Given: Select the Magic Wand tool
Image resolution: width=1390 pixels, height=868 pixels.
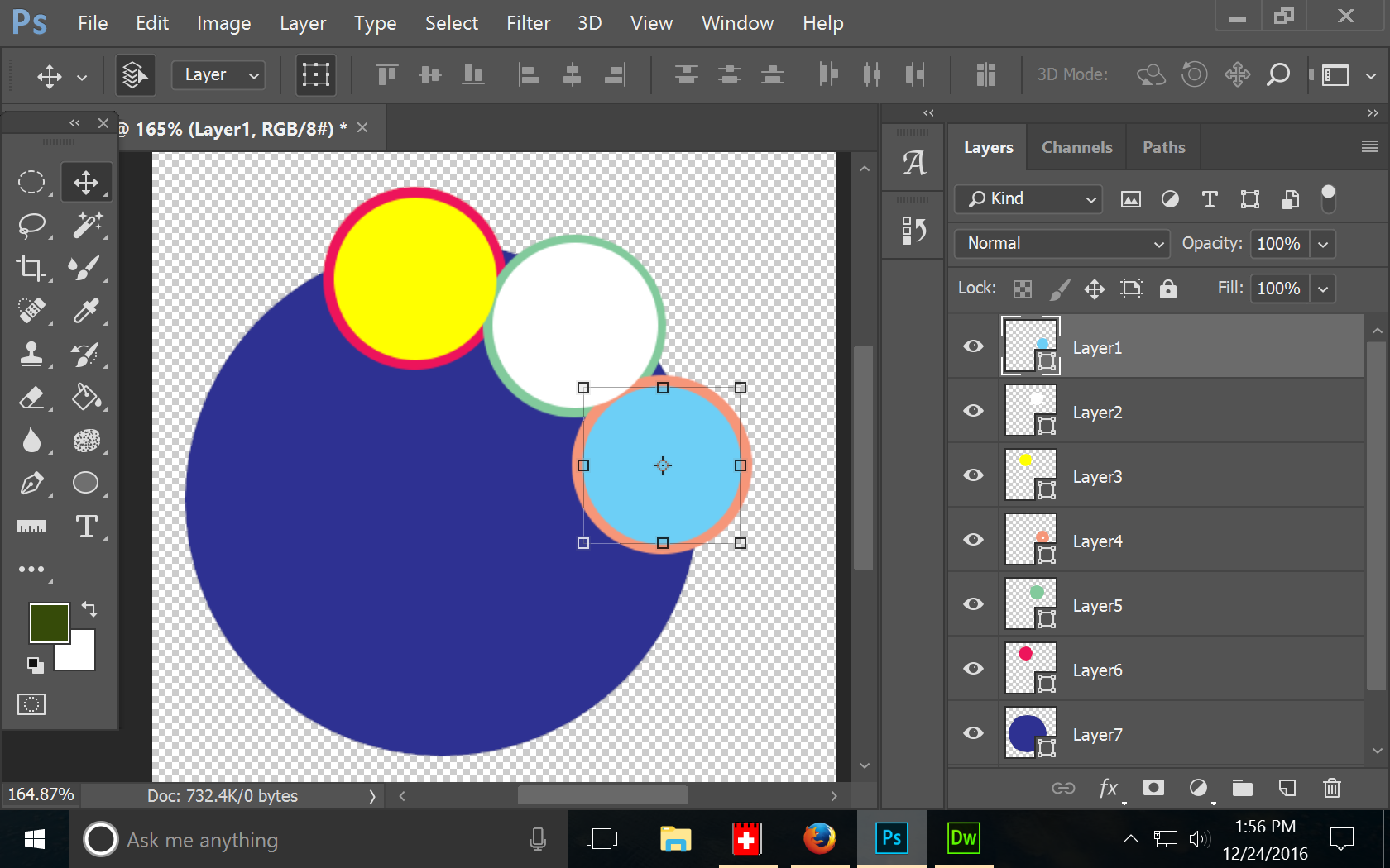Looking at the screenshot, I should (86, 225).
